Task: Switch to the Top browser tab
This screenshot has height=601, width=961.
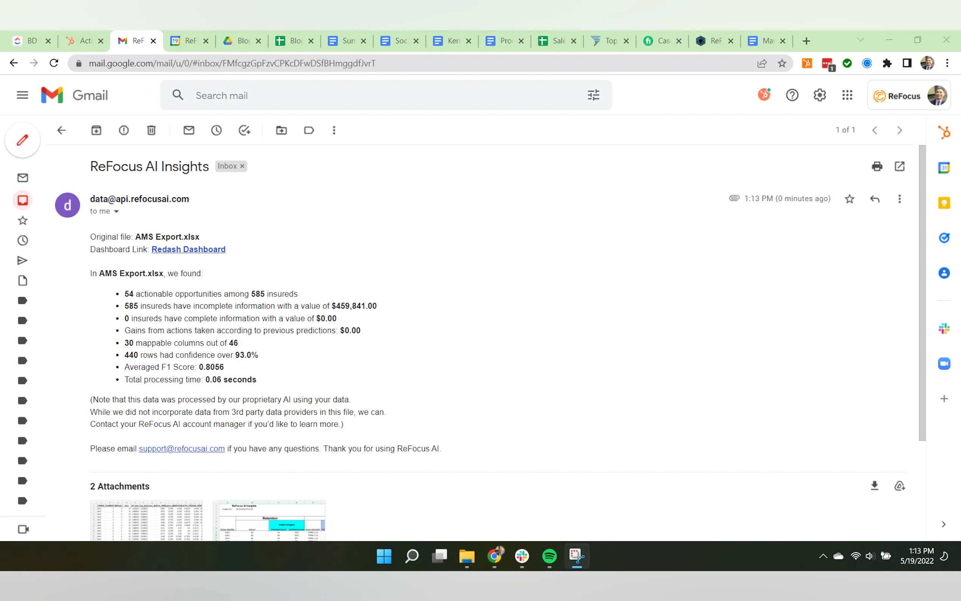Action: (x=608, y=41)
